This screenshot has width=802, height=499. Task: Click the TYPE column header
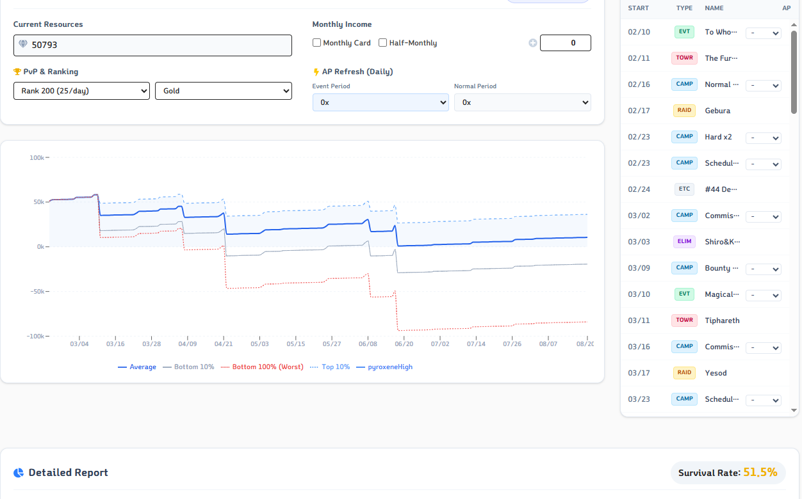click(x=684, y=8)
